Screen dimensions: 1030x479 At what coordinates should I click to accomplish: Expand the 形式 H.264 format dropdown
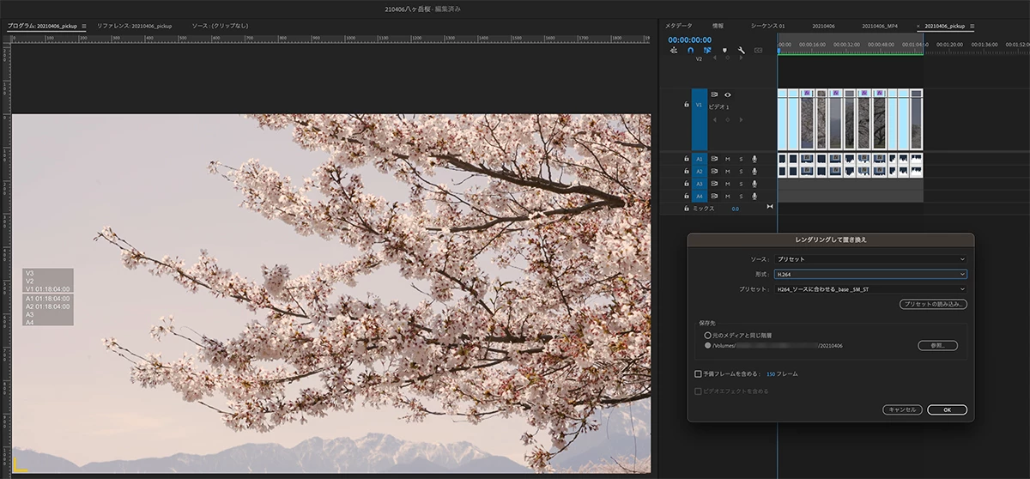tap(870, 275)
